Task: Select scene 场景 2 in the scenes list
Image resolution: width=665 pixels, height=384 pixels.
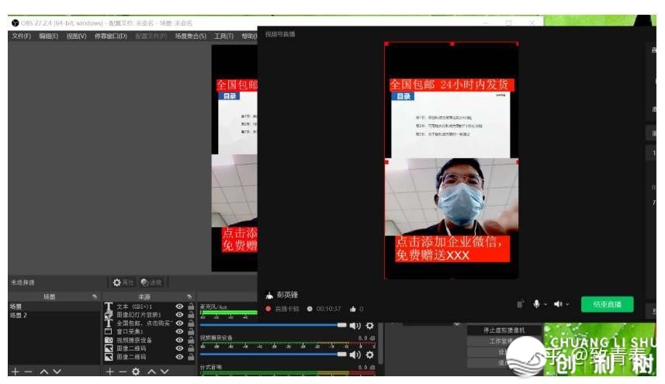Action: click(x=54, y=315)
